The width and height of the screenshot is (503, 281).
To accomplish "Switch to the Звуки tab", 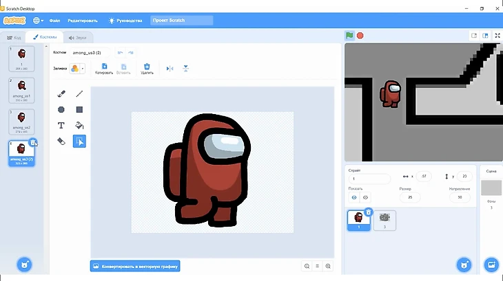I will click(76, 37).
